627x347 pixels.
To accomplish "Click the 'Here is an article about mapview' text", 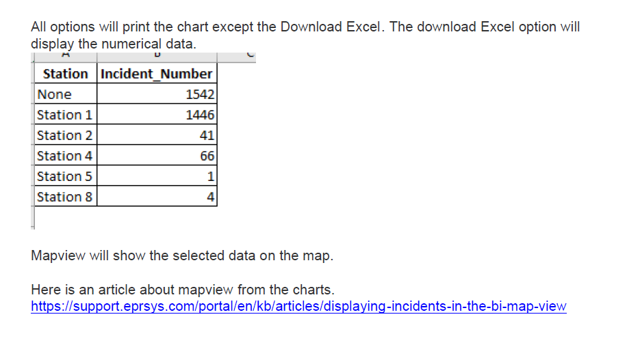I will pyautogui.click(x=182, y=290).
